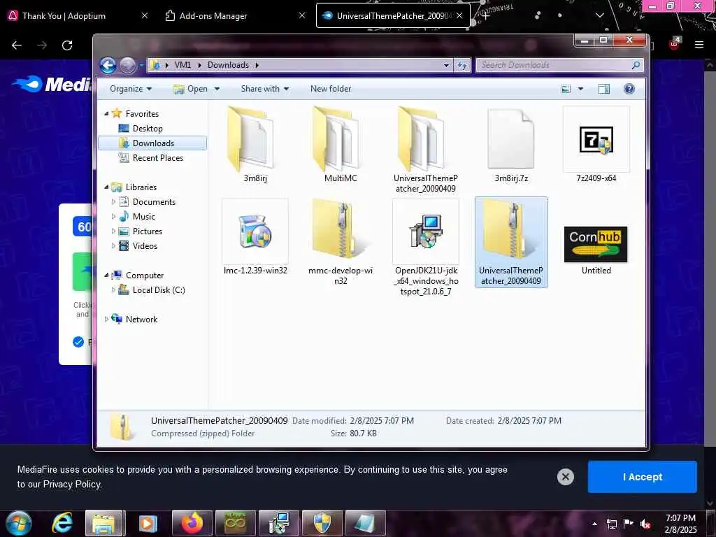The height and width of the screenshot is (537, 716).
Task: Collapse the Favorites group
Action: (x=106, y=114)
